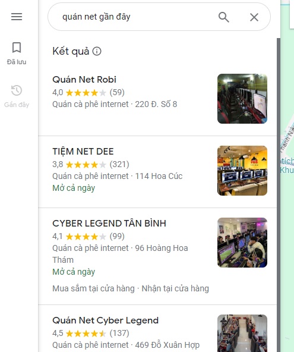Screen dimensions: 294x352
Task: Open the TIỆM NET DEE result
Action: (x=157, y=172)
